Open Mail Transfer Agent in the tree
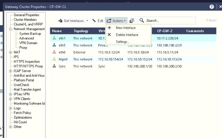 click(27, 90)
